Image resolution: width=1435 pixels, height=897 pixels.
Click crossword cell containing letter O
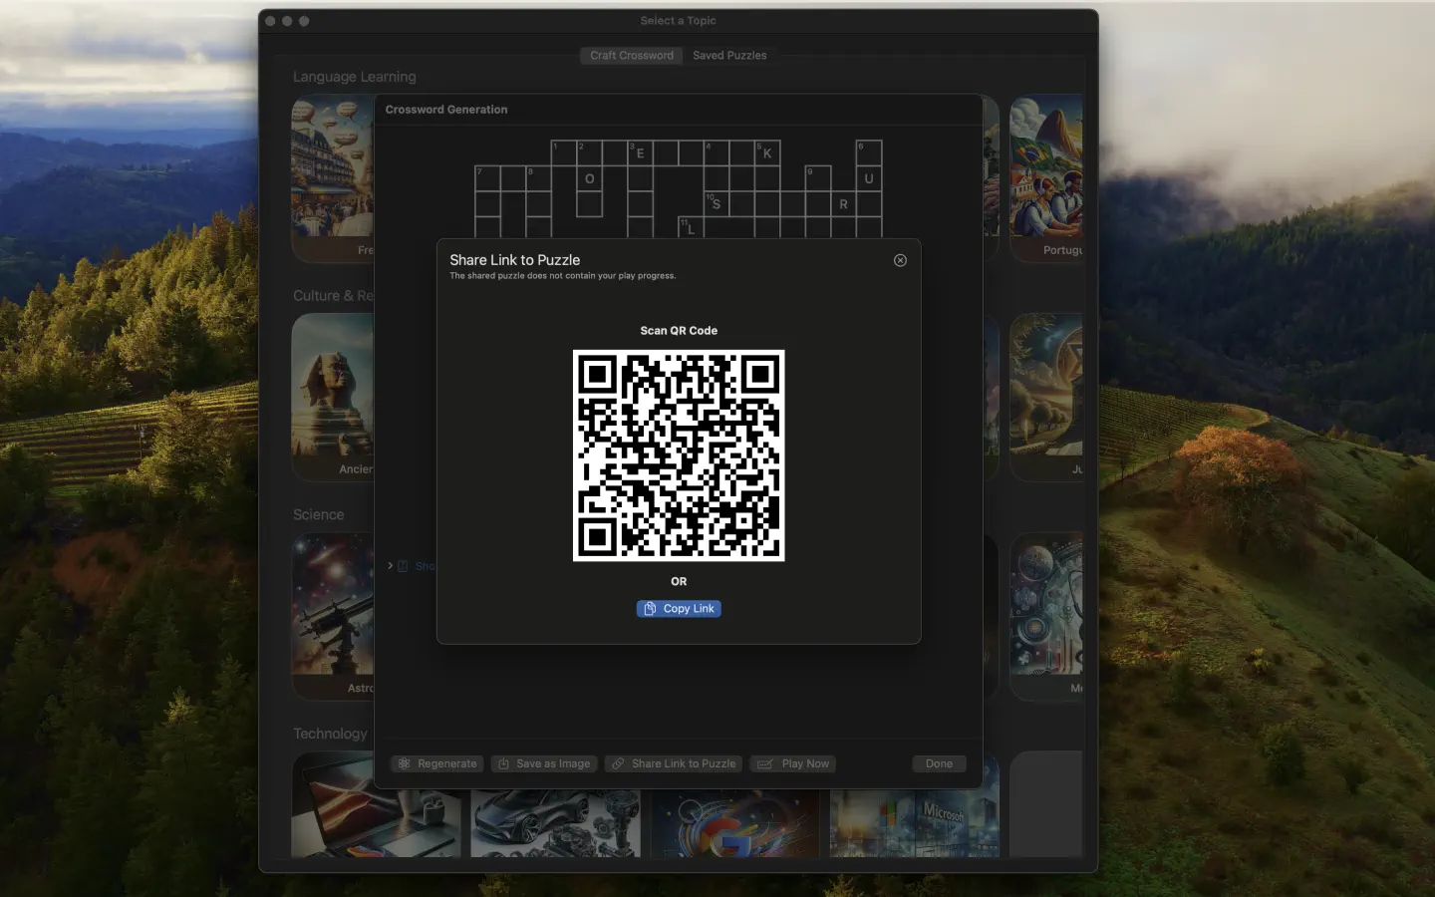[x=590, y=178]
